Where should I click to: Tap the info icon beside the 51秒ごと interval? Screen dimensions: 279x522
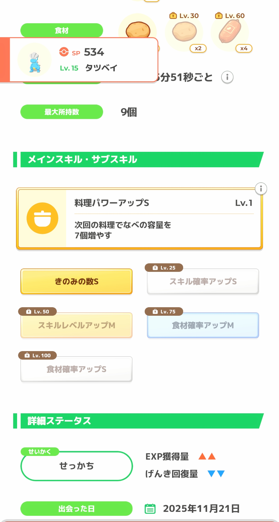tap(227, 77)
